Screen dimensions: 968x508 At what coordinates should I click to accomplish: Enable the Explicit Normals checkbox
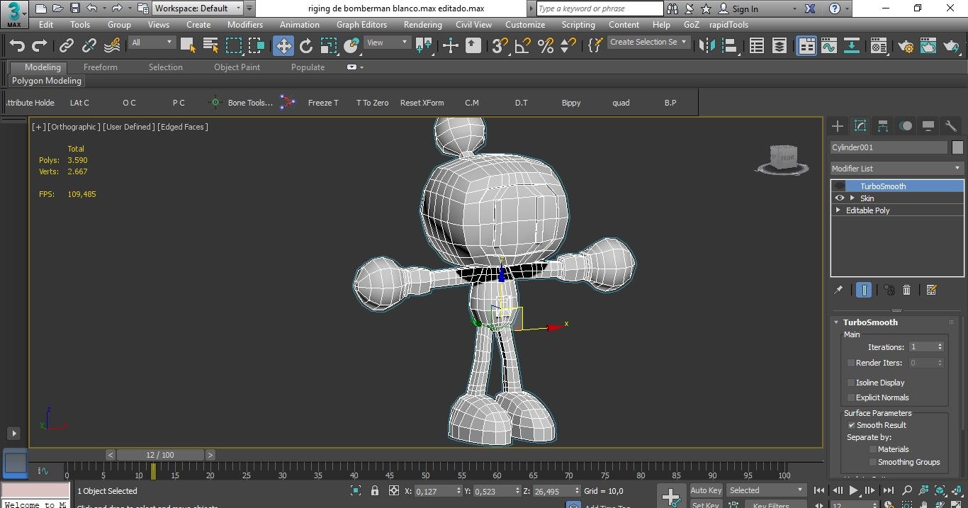[851, 397]
